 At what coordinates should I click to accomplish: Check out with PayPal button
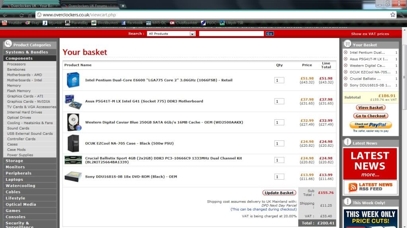click(x=370, y=125)
